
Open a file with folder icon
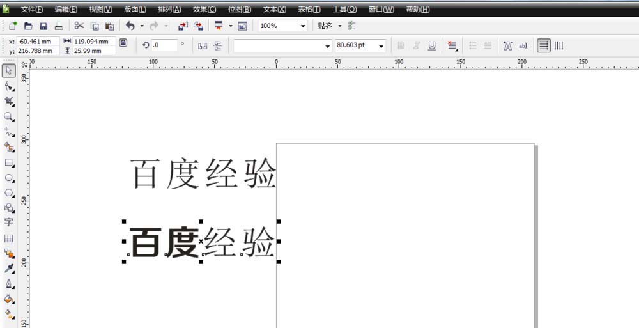click(x=28, y=26)
